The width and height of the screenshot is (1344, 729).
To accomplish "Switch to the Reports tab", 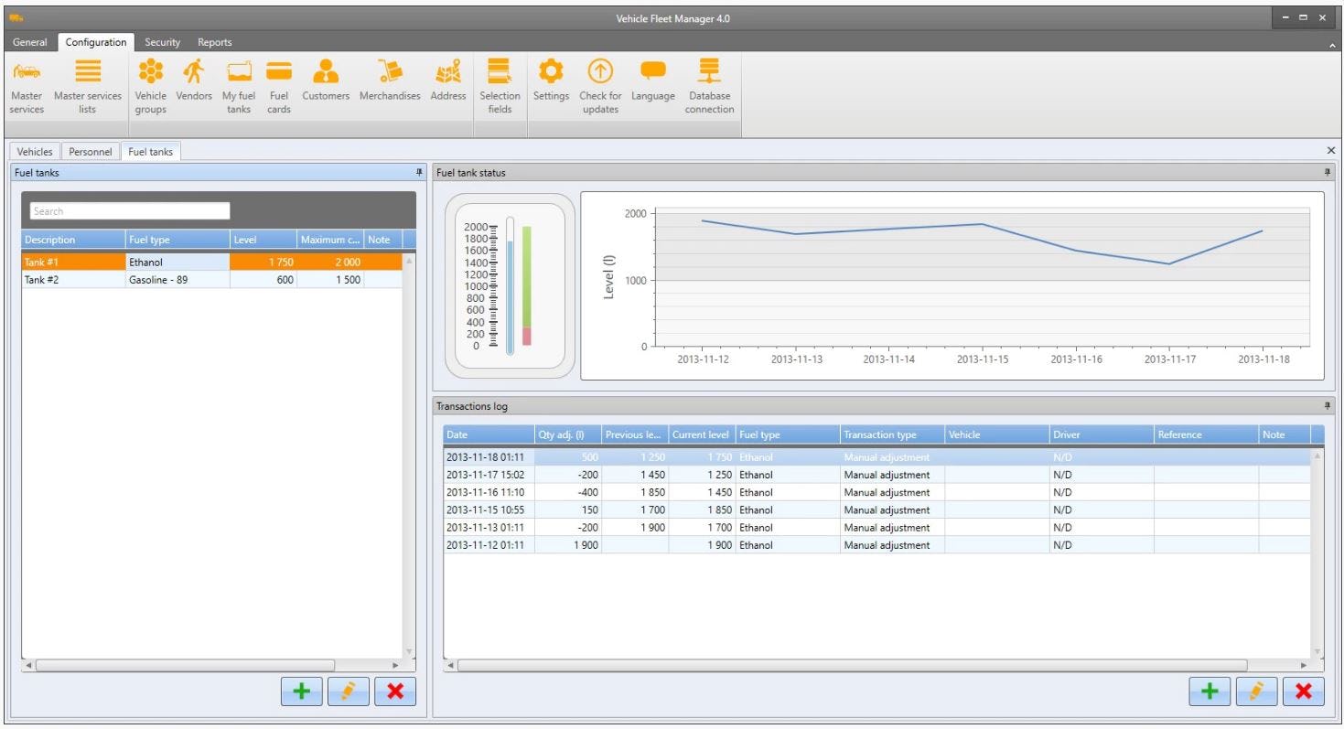I will [214, 41].
